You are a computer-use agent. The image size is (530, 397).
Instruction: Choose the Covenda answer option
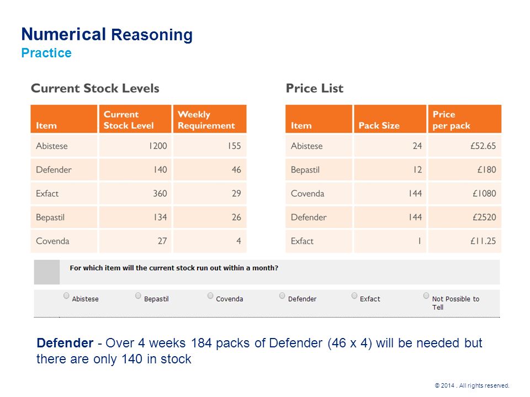coord(210,296)
